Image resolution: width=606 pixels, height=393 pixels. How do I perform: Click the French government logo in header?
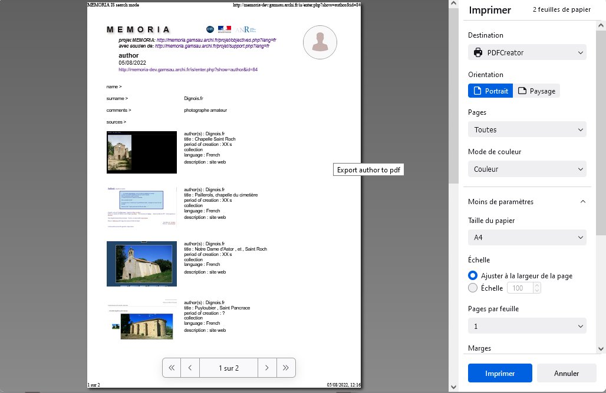point(225,29)
